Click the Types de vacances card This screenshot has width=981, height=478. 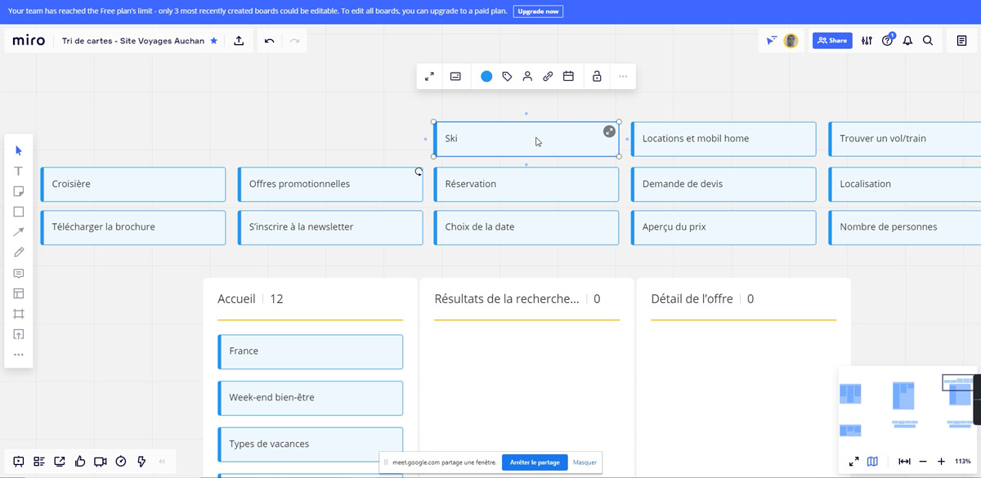311,444
